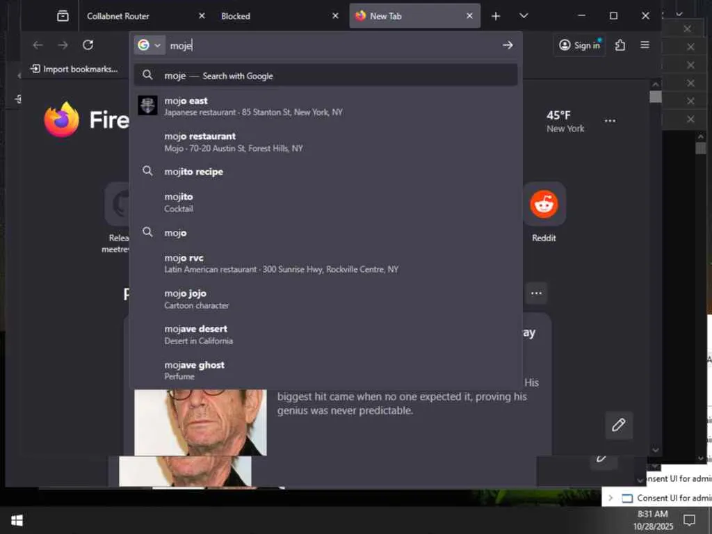Select the plain 'mojo' search suggestion
712x534 pixels.
[325, 232]
